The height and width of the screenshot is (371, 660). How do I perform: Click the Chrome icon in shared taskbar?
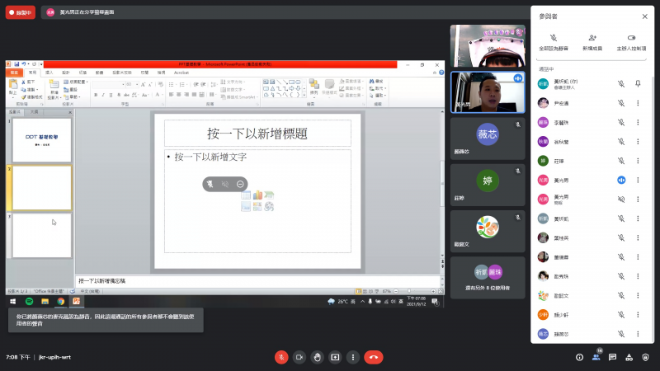pos(60,301)
